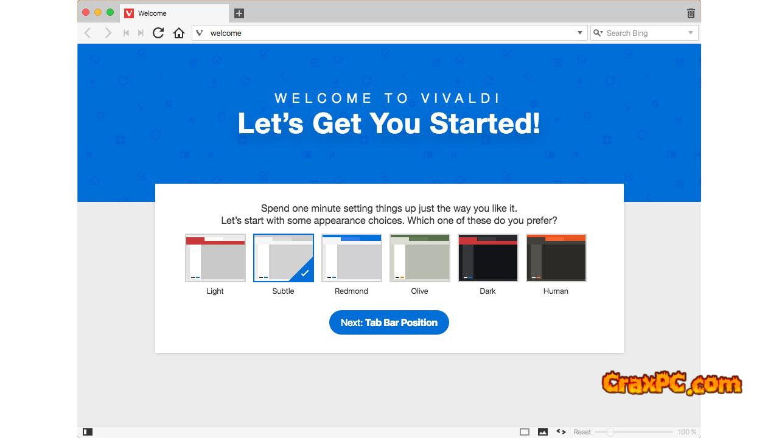779x438 pixels.
Task: Open page actions in status bar
Action: tap(561, 432)
